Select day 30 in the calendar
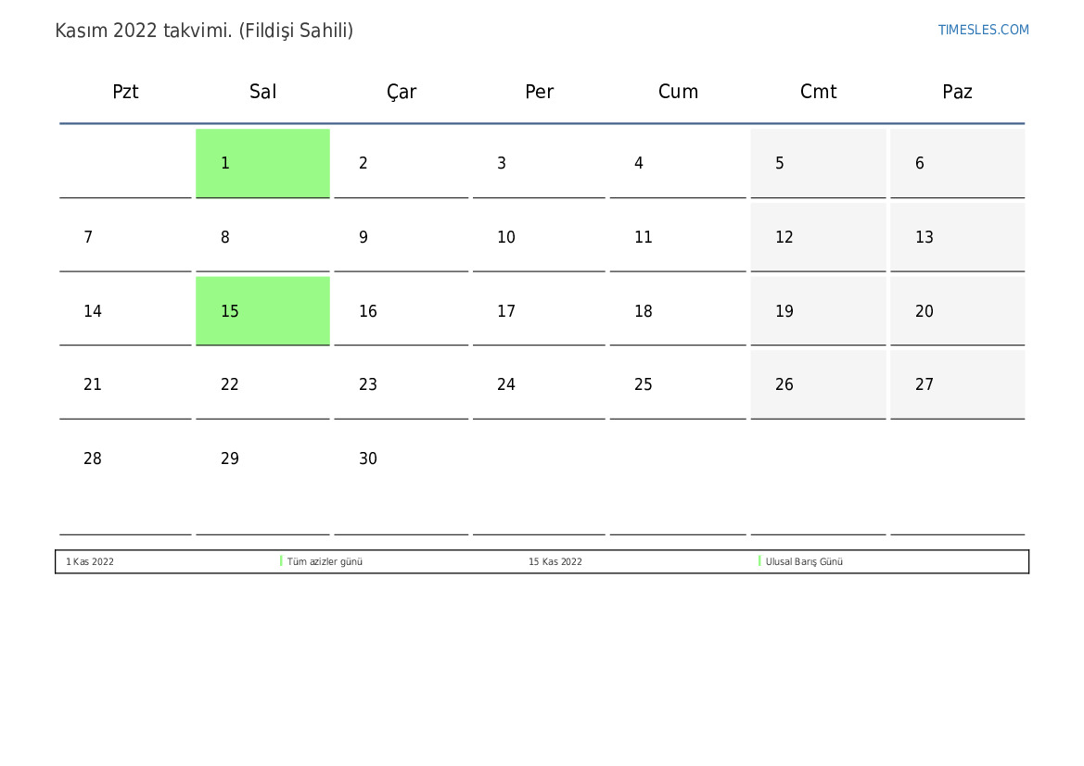Screen dimensions: 1084x766 pos(368,458)
